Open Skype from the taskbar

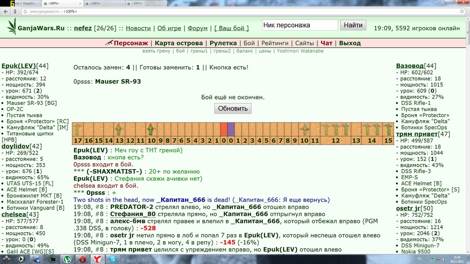pyautogui.click(x=113, y=259)
